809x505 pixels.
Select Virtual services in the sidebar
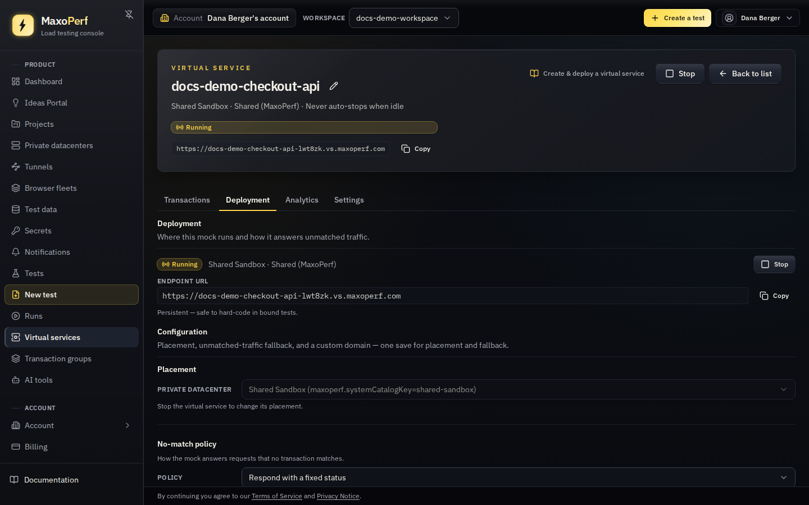click(72, 337)
